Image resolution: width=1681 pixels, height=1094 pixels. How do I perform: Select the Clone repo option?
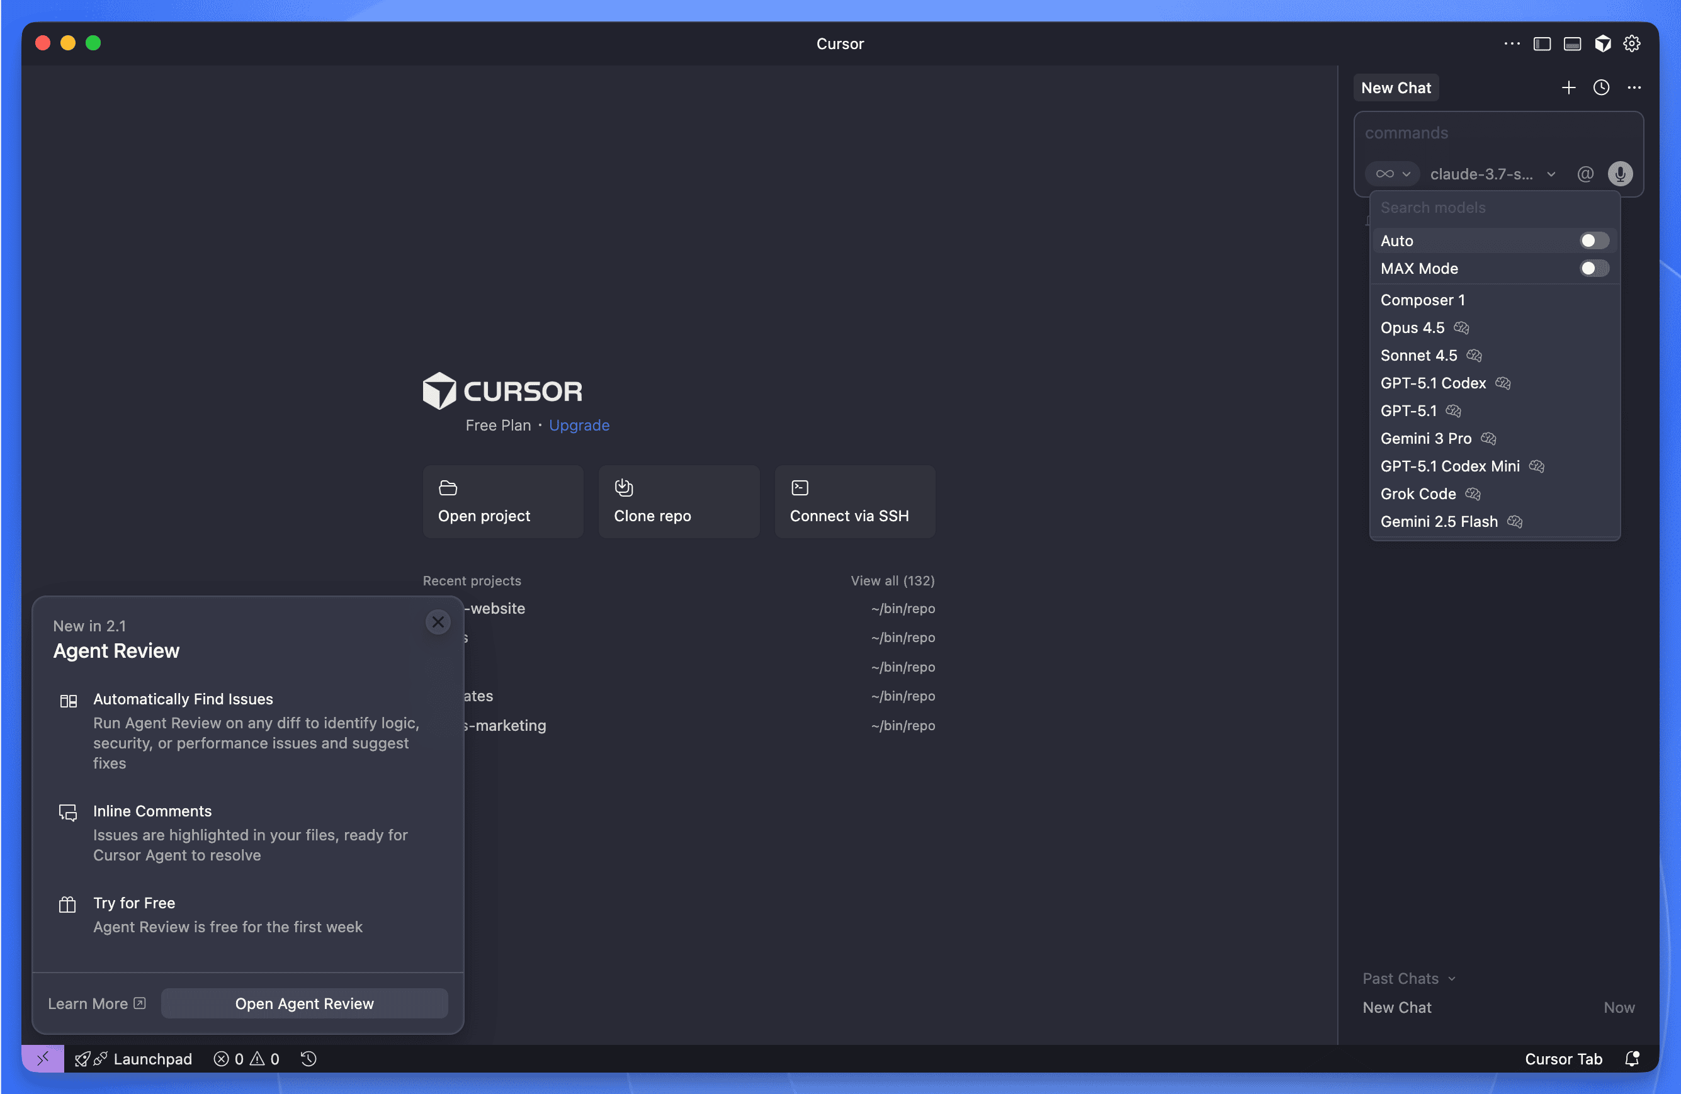[678, 501]
